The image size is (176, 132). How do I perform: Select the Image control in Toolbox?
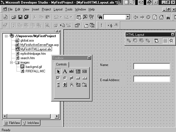[x=78, y=85]
